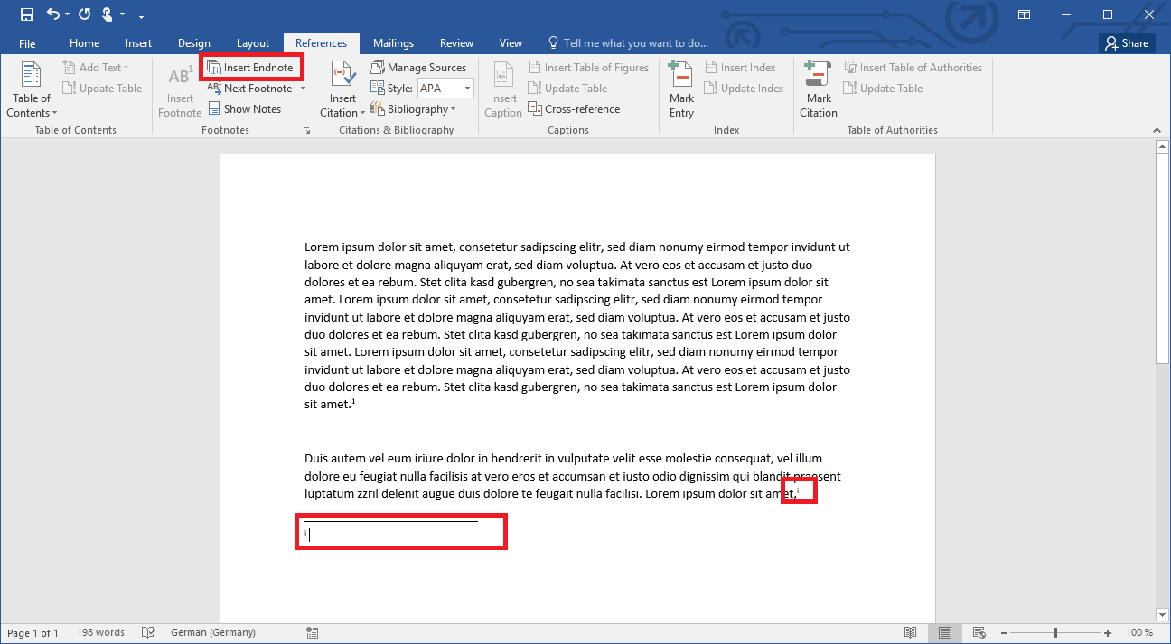The width and height of the screenshot is (1171, 644).
Task: Open the Mailings tab
Action: pyautogui.click(x=393, y=43)
